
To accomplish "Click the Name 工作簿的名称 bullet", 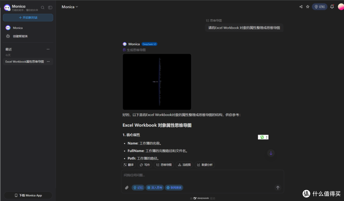I will [x=145, y=144].
